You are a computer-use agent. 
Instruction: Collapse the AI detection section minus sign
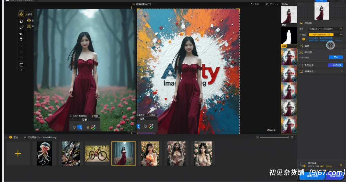[x=342, y=52]
